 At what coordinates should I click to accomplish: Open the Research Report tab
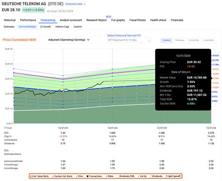[x=96, y=20]
